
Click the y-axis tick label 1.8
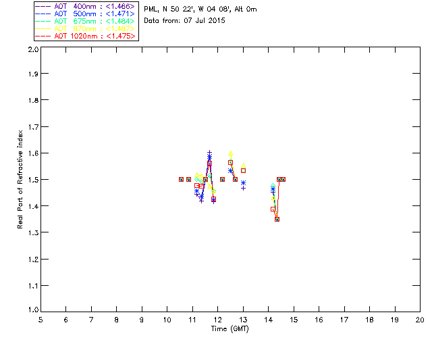(33, 100)
